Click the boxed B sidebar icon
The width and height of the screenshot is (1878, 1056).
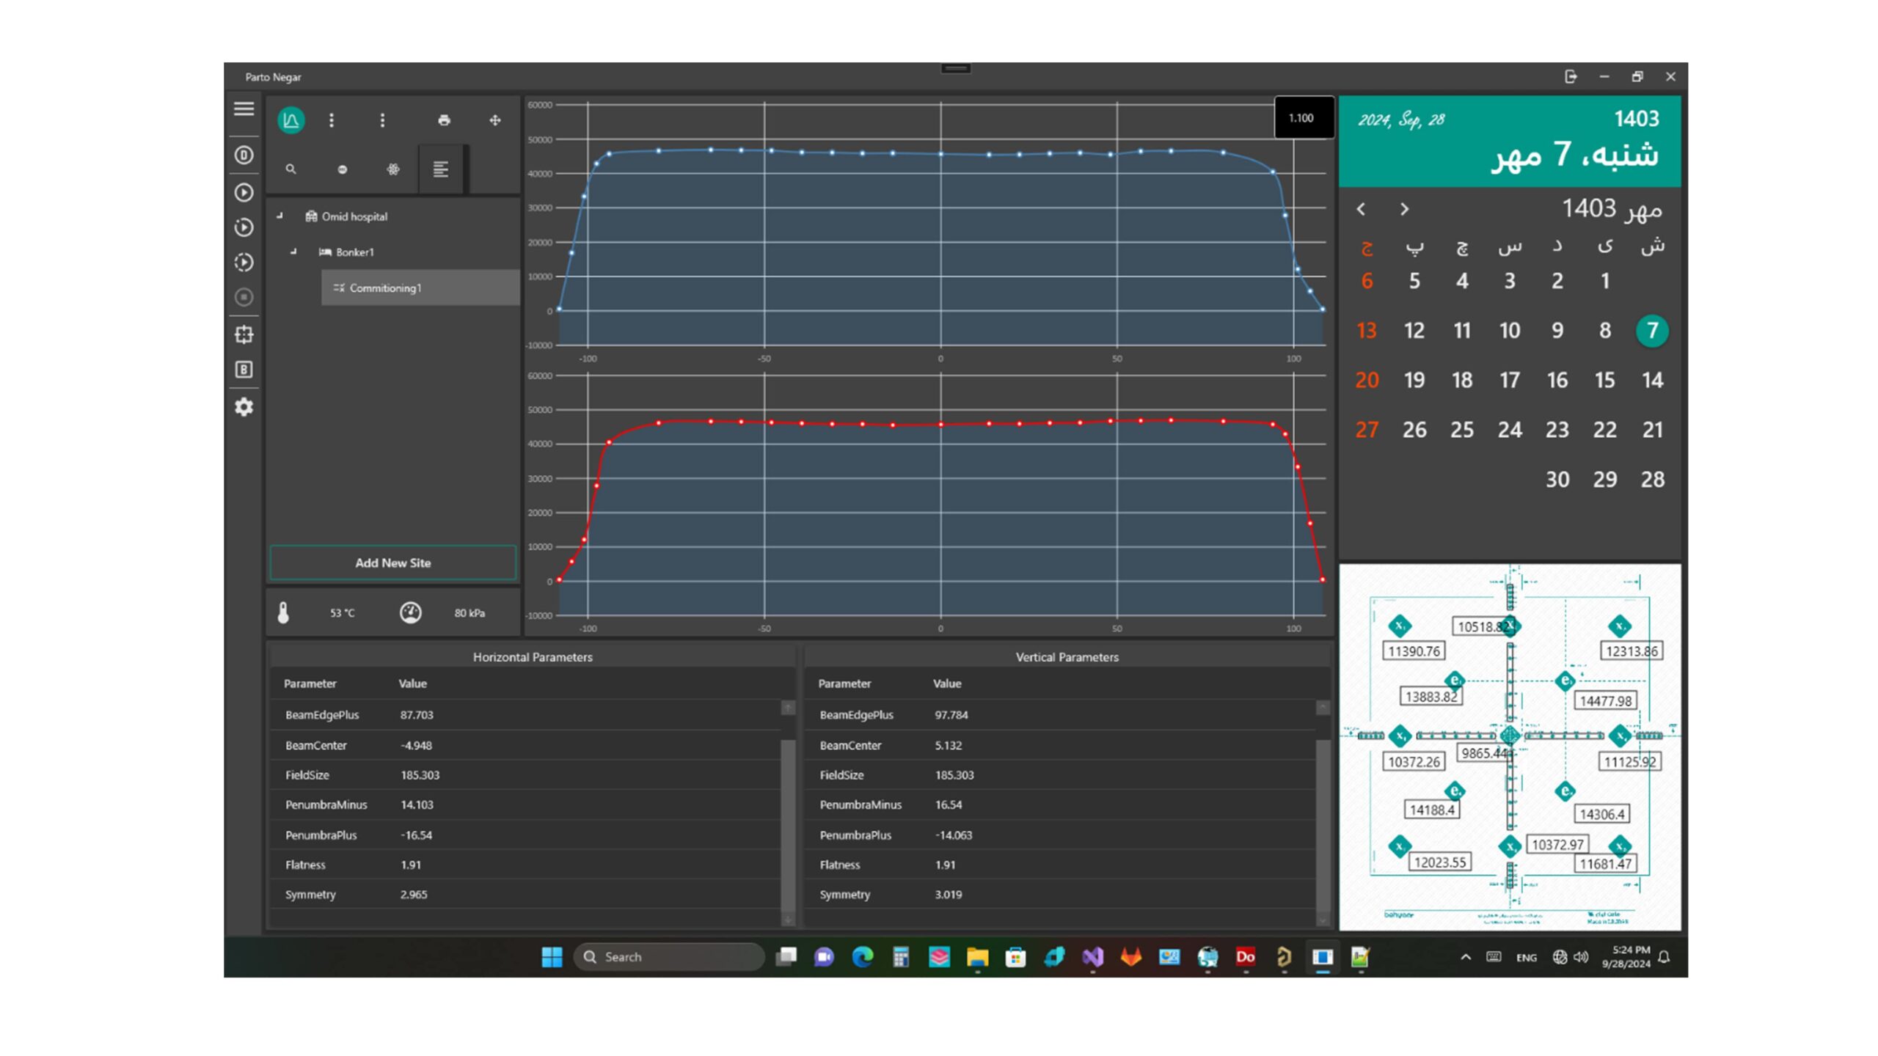244,370
